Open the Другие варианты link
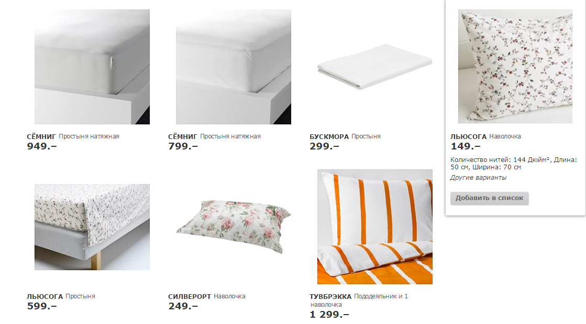 [478, 178]
